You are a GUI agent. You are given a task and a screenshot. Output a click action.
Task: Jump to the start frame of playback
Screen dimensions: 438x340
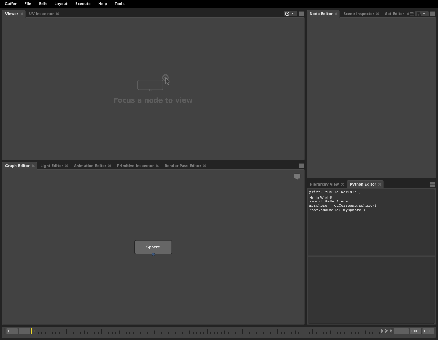click(382, 331)
